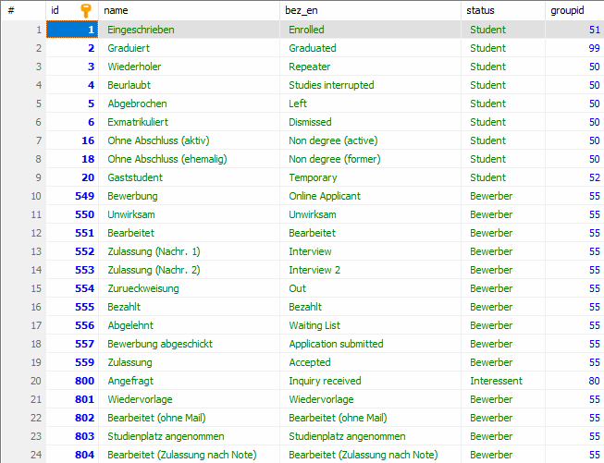Select the id cell with value 1
Screen dimensions: 604x463
[72, 30]
